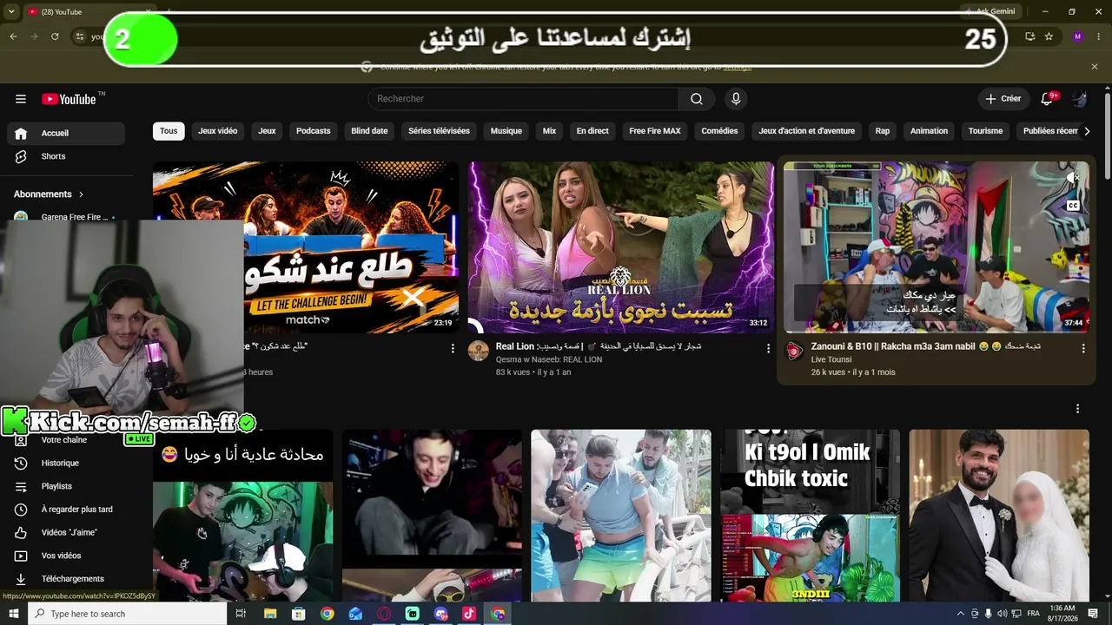Screen dimensions: 1112x625
Task: Click the Rechercher search field
Action: (523, 99)
